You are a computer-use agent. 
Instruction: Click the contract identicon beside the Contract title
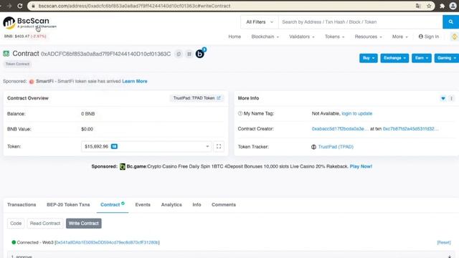6,54
